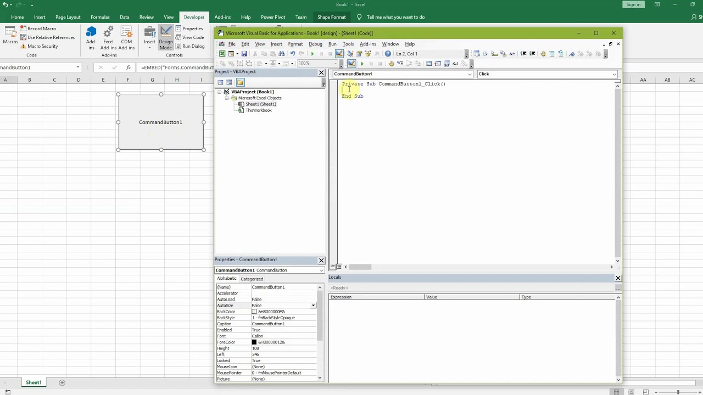Click the Toggle Bookmark flag icon
Viewport: 703px width, 395px height.
(x=572, y=54)
